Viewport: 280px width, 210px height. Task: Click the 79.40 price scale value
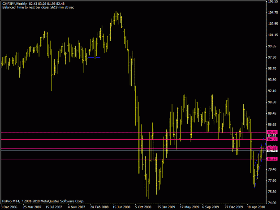pyautogui.click(x=273, y=169)
